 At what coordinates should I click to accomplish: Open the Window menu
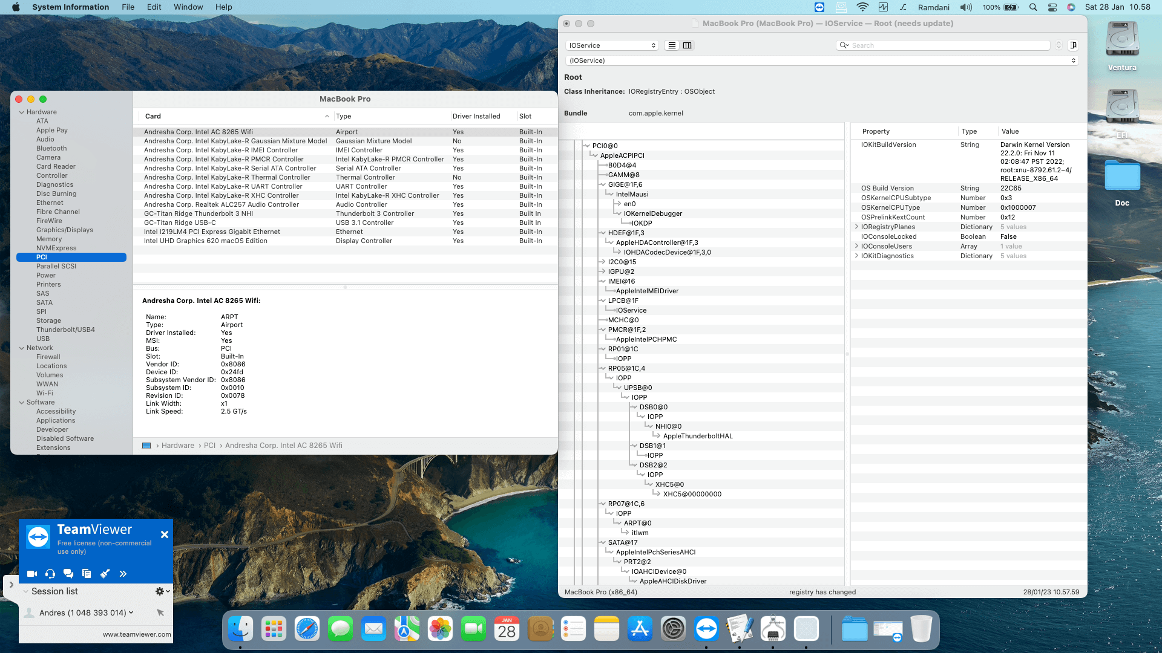(188, 7)
